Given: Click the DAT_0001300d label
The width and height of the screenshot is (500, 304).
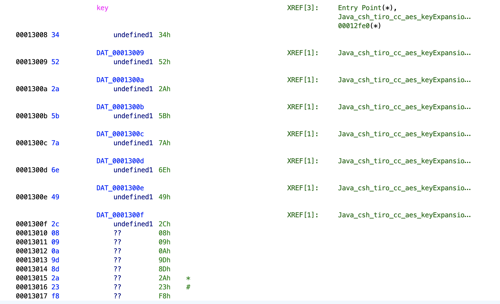Looking at the screenshot, I should (120, 161).
